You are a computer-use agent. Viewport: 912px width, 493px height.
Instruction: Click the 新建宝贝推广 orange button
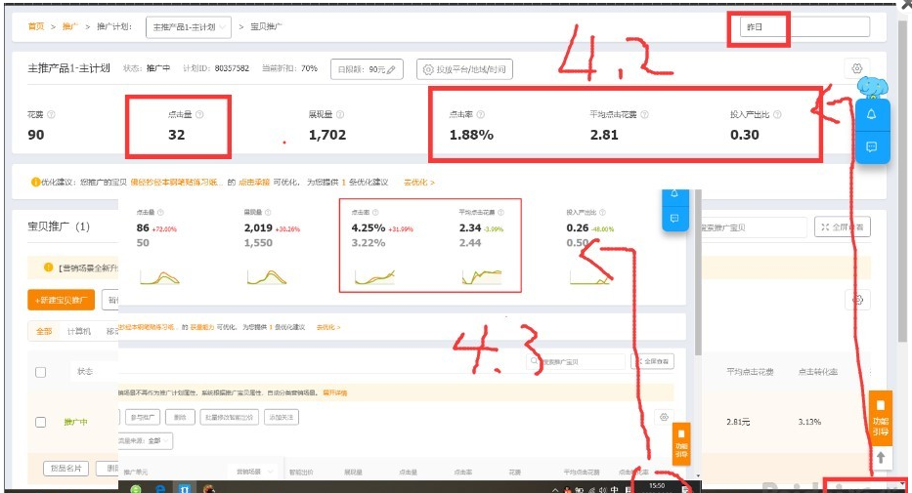[61, 301]
